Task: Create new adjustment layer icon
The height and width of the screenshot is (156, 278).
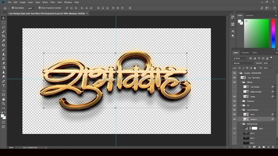Action: coord(259,147)
